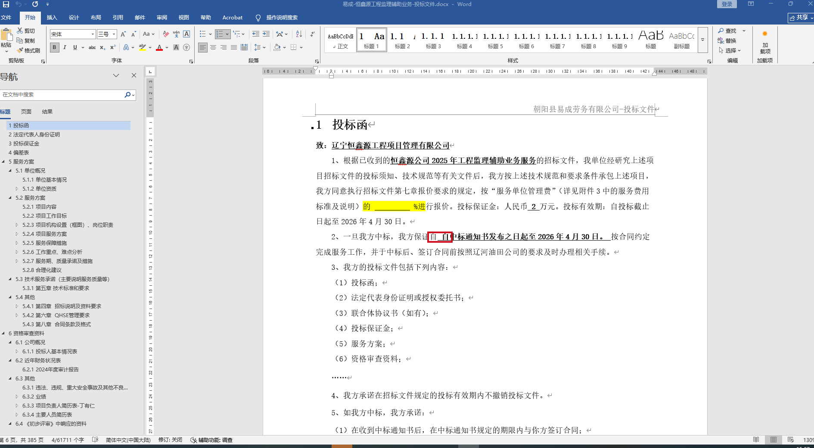Screen dimensions: 814x448
Task: Open the font name dropdown (宋体)
Action: tap(93, 34)
